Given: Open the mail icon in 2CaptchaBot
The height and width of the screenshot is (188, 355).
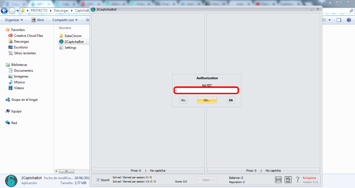Looking at the screenshot, I should (278, 180).
